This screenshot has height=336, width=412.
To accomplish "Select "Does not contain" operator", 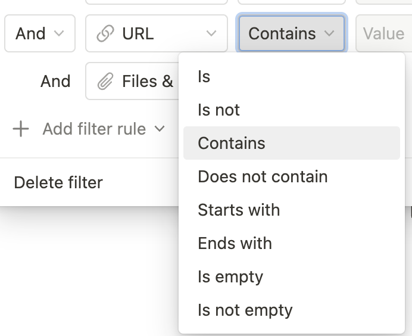I will tap(263, 177).
